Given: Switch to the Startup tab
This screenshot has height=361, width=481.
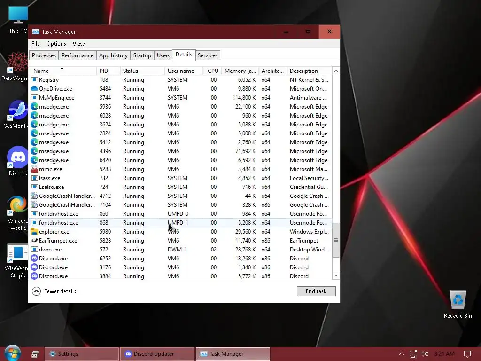Looking at the screenshot, I should pos(142,55).
